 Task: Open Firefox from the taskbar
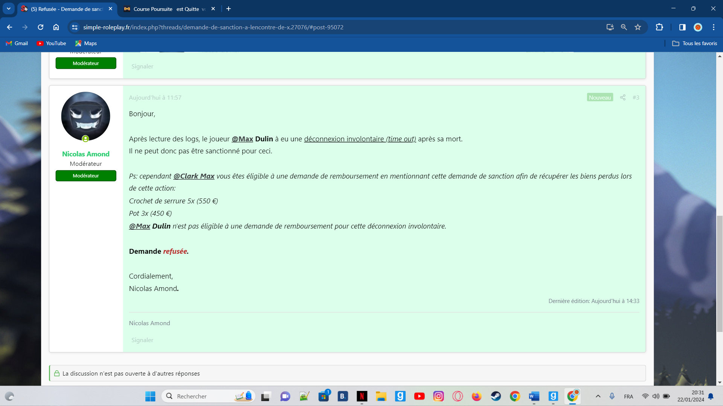[477, 396]
